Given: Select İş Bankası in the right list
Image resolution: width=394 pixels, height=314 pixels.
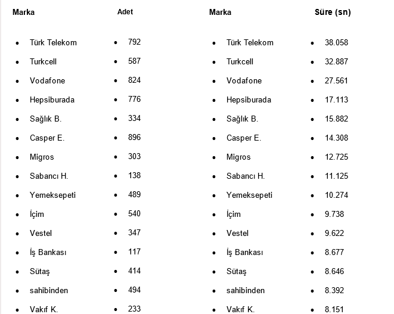Looking at the screenshot, I should coord(244,253).
